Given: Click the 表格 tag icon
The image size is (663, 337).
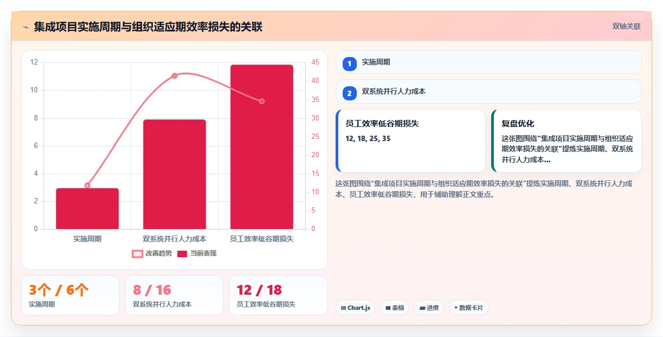Looking at the screenshot, I should (x=388, y=308).
